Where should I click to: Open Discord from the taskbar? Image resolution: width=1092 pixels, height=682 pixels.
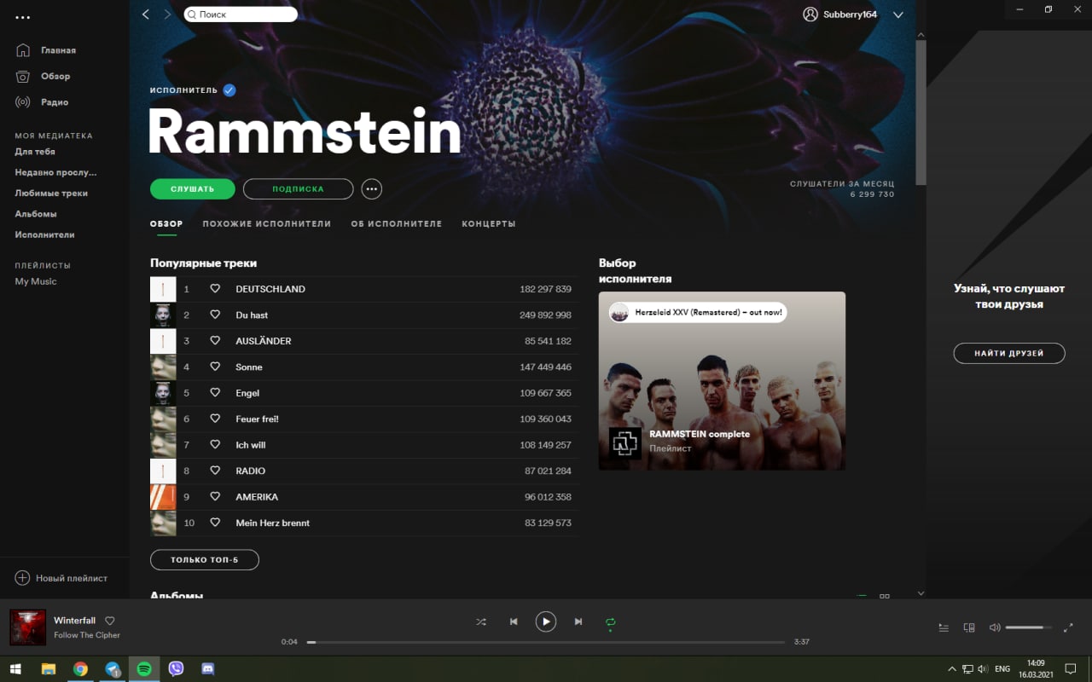[207, 669]
